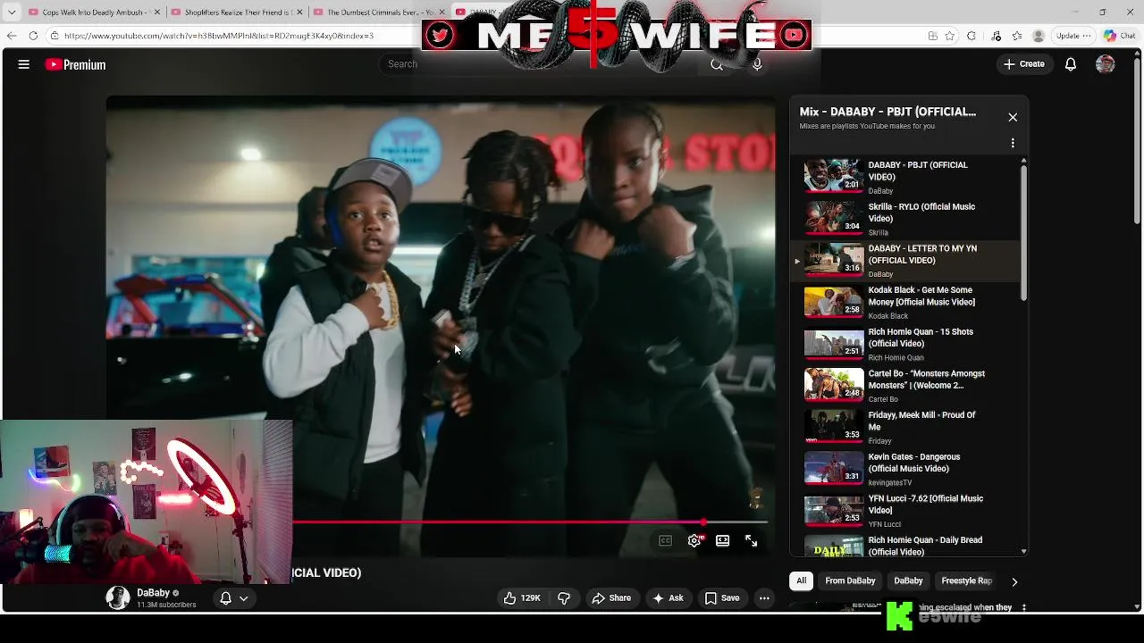Go to YouTube Premium home logo
Screen dimensions: 1144x643
[75, 64]
